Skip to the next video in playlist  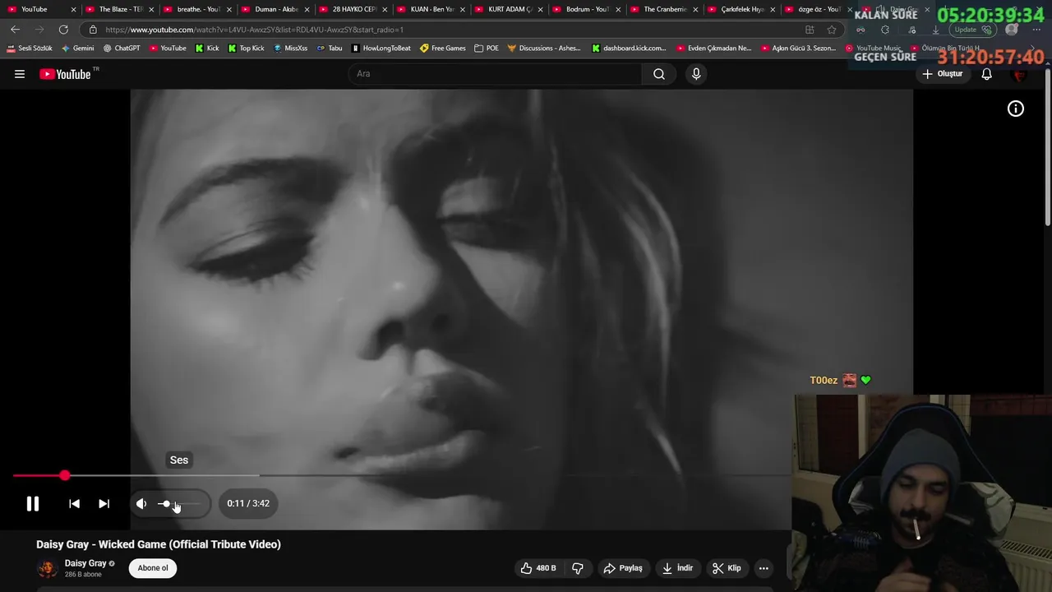pos(104,503)
